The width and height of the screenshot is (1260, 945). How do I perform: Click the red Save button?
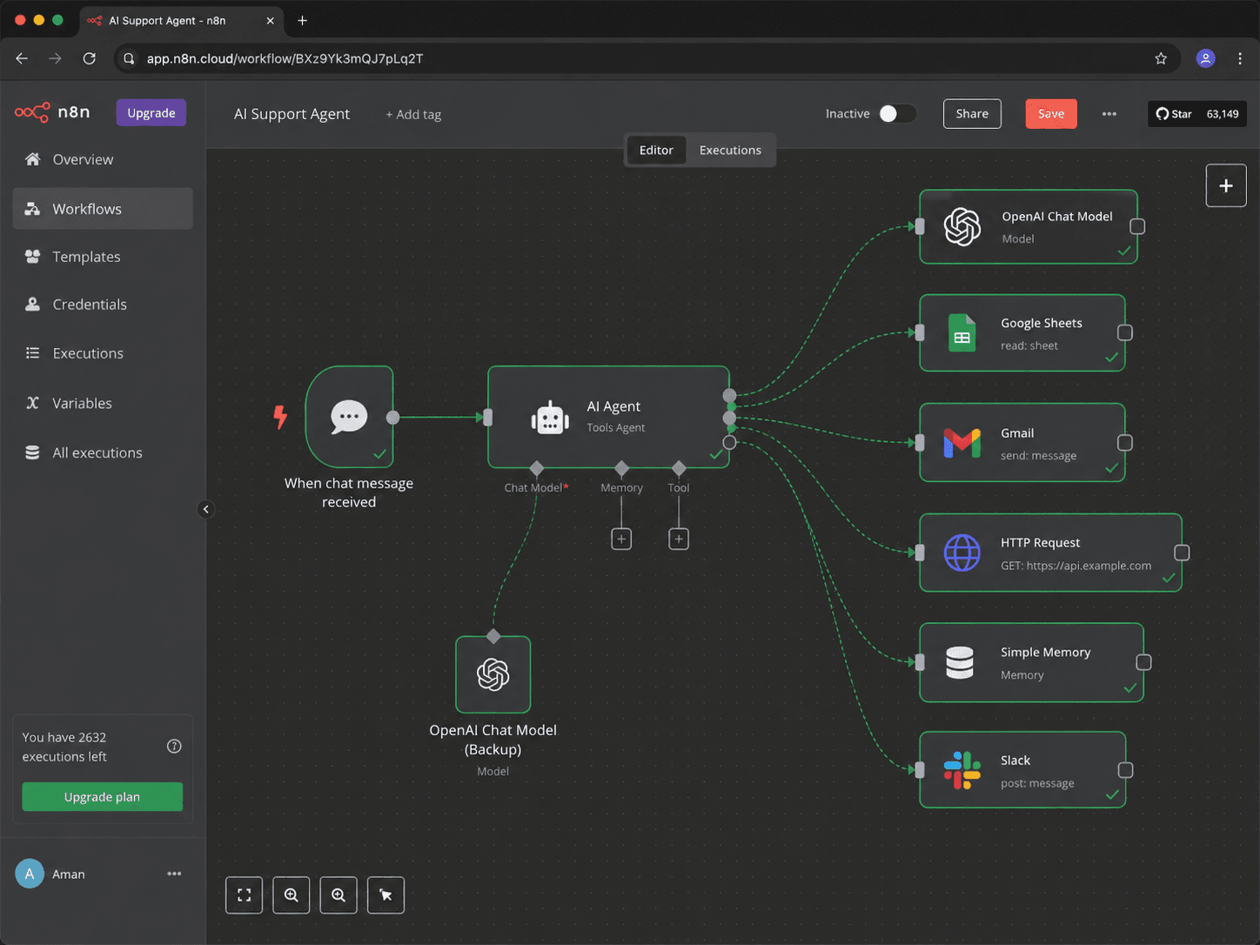pyautogui.click(x=1051, y=114)
